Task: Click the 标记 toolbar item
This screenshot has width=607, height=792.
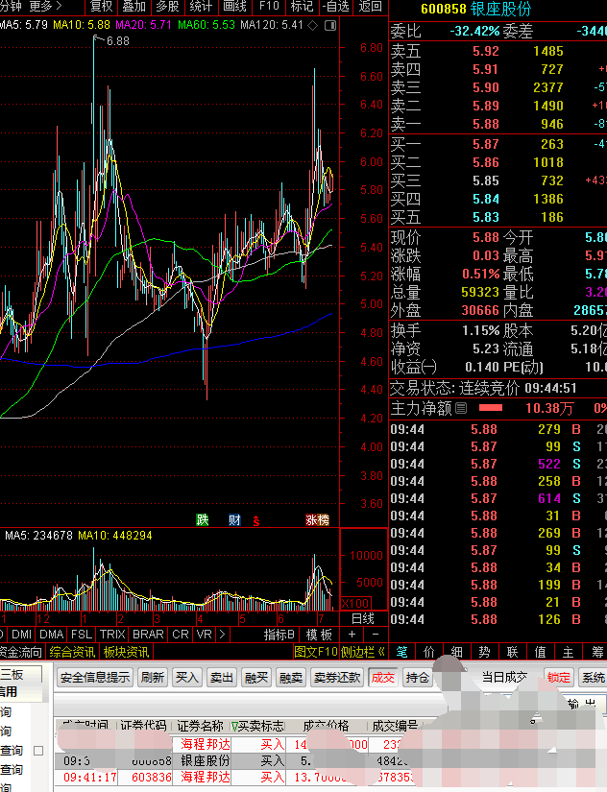Action: point(303,6)
